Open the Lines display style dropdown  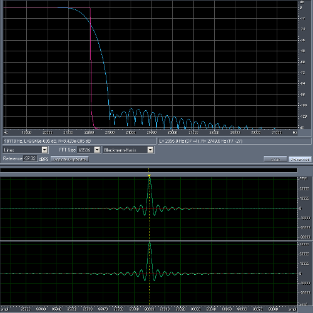(26, 150)
